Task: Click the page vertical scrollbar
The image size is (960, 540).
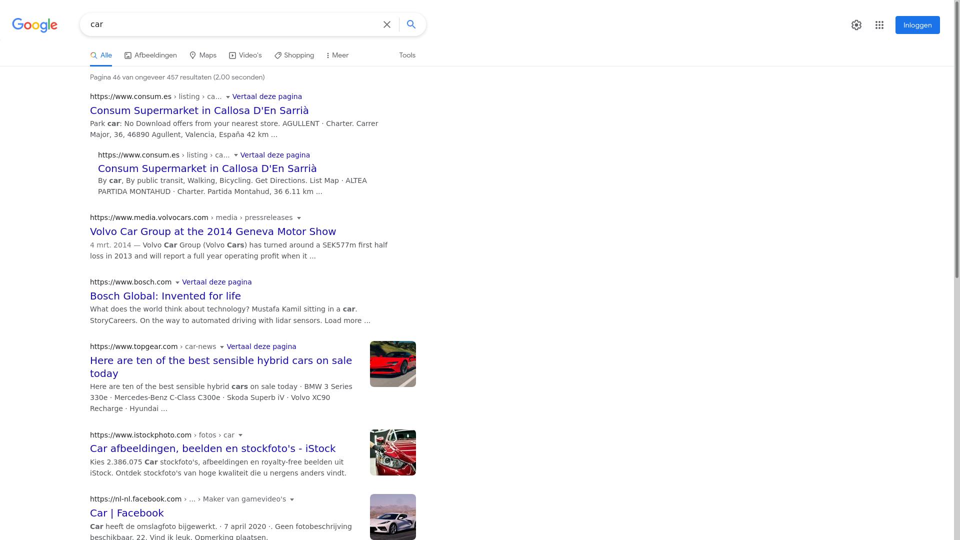Action: (x=957, y=150)
